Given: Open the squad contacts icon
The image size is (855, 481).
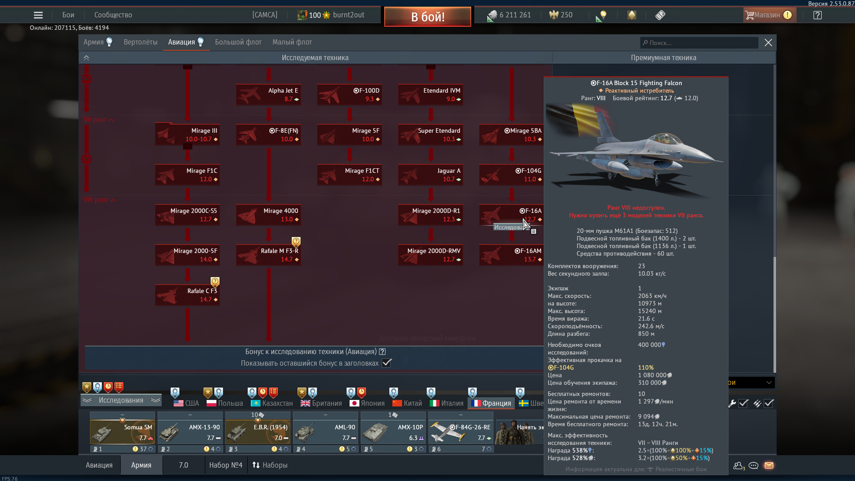Looking at the screenshot, I should 739,465.
